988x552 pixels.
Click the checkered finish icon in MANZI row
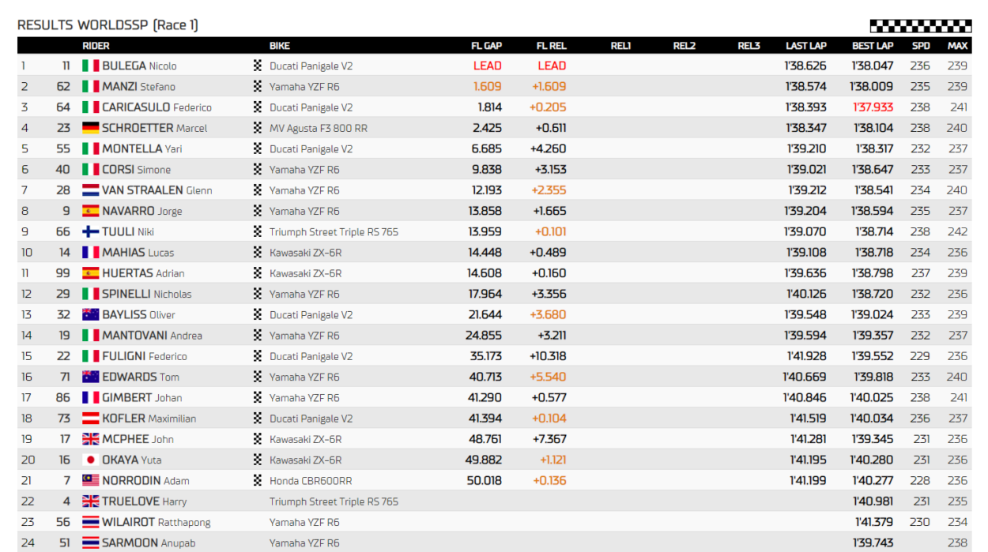257,87
